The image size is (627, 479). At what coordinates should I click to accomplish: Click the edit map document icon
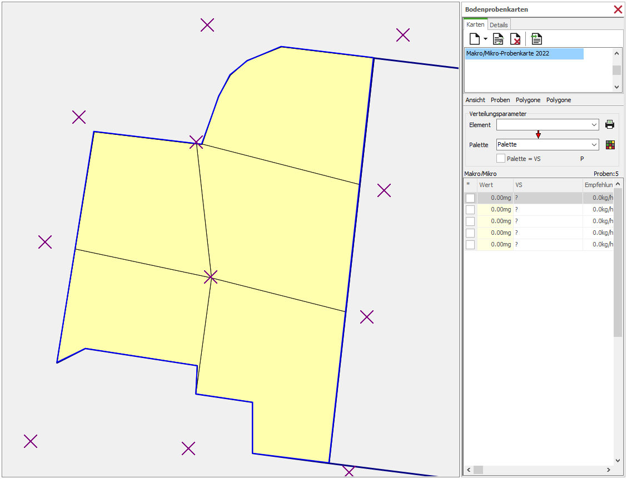498,39
